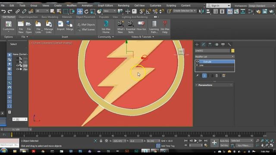Activate the Select Object tool
The height and width of the screenshot is (155, 276).
pos(52,12)
